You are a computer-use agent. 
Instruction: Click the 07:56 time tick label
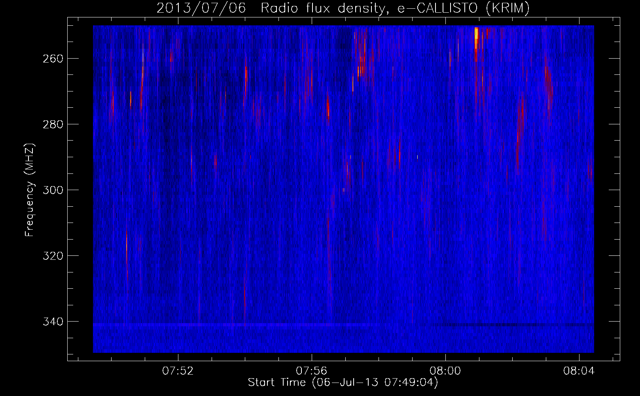click(x=312, y=371)
